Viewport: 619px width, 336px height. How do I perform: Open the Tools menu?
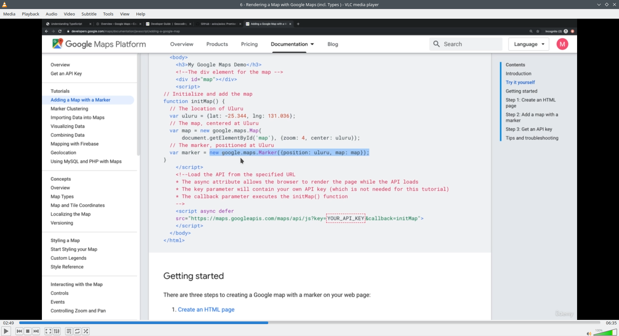click(x=108, y=14)
